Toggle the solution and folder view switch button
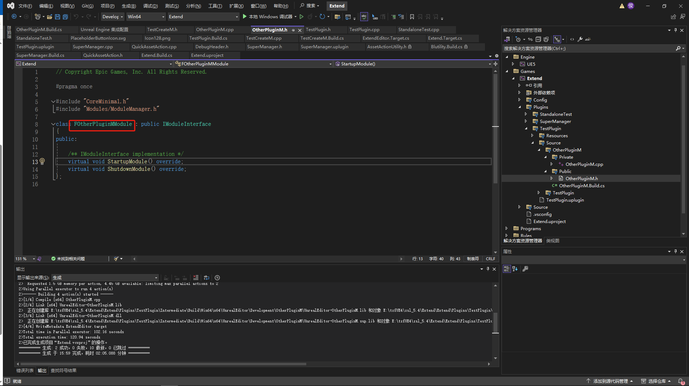This screenshot has width=689, height=386. (x=507, y=39)
